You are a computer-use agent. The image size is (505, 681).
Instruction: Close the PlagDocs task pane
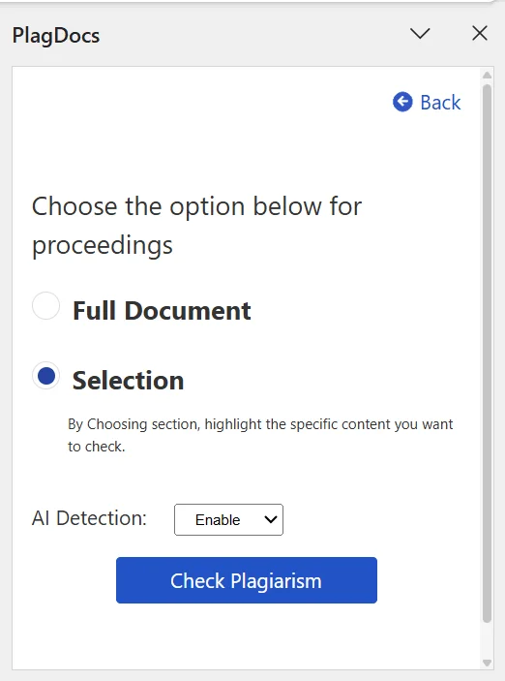(x=480, y=34)
